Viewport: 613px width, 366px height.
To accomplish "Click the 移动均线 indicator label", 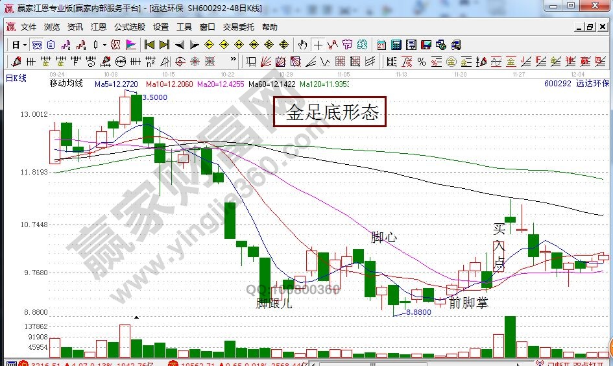I will [x=67, y=84].
